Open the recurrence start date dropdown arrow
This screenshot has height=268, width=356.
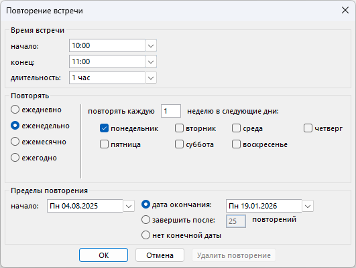(129, 207)
